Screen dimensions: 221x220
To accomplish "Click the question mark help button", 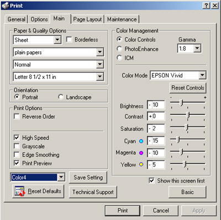I will (x=206, y=6).
